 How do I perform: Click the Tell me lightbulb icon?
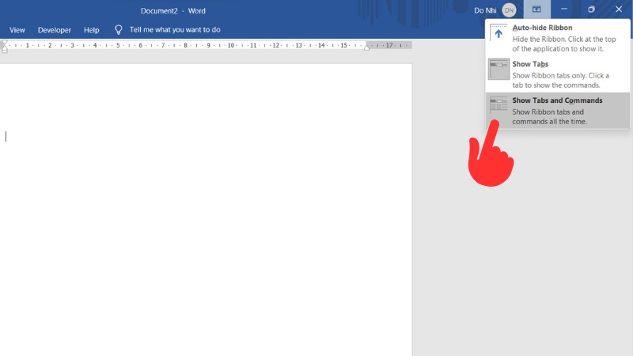click(x=119, y=29)
